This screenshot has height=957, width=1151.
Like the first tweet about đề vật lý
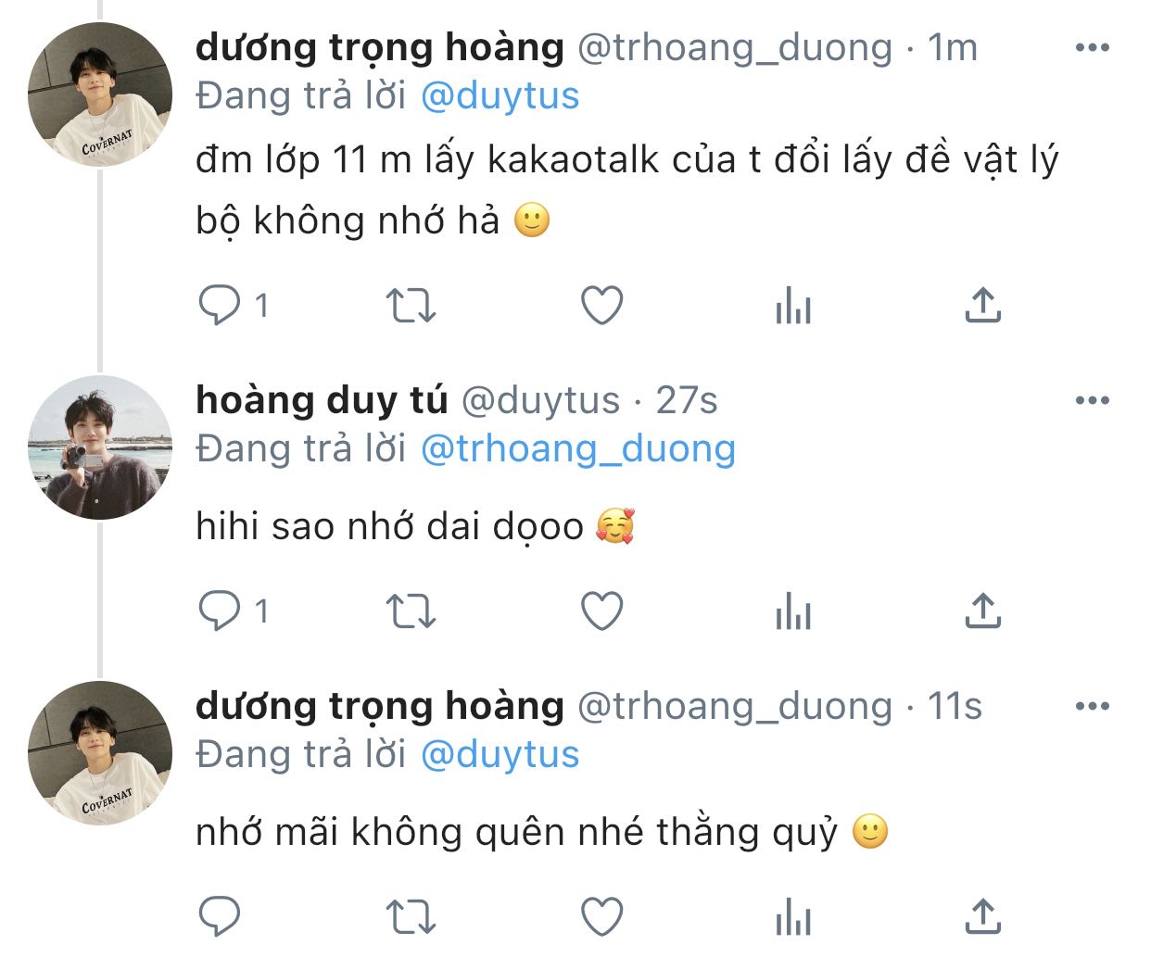[x=601, y=305]
